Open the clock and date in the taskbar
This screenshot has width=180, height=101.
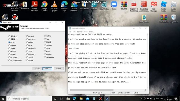pos(168,98)
